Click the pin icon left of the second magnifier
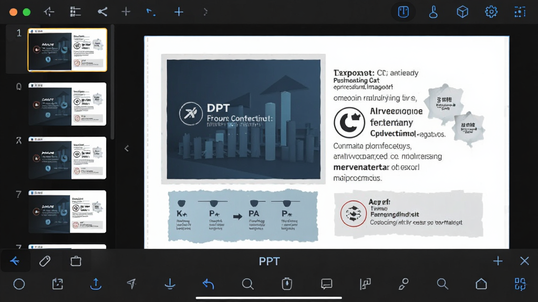 point(403,284)
